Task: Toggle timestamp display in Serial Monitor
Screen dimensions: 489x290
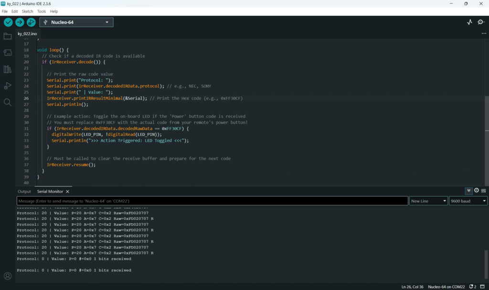Action: pyautogui.click(x=476, y=191)
